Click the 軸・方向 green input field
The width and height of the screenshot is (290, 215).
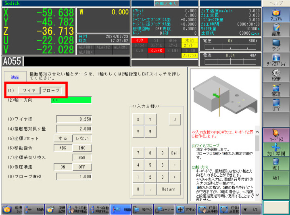click(71, 100)
